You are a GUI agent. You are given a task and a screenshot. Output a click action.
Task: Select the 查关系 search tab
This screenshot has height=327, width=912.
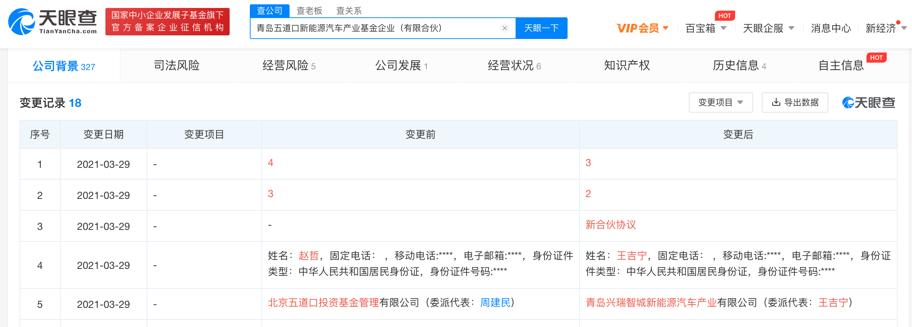[349, 11]
